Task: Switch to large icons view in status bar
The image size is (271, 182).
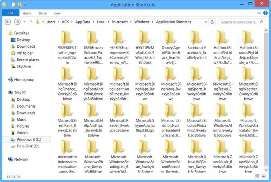Action: tap(264, 176)
